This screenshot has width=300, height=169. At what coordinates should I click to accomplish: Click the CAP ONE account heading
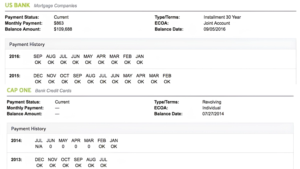[19, 90]
